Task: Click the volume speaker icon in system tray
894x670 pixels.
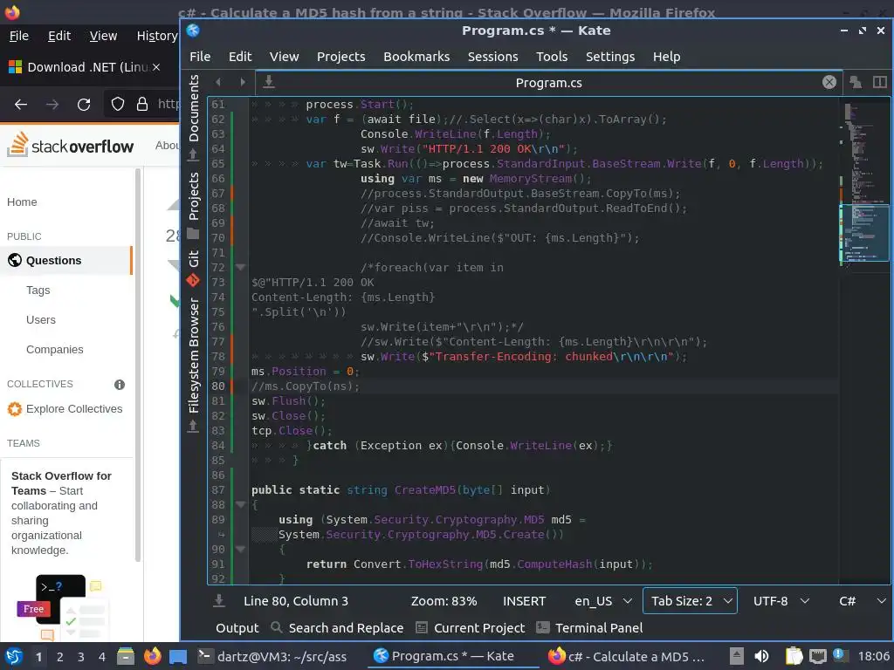Action: pyautogui.click(x=761, y=656)
